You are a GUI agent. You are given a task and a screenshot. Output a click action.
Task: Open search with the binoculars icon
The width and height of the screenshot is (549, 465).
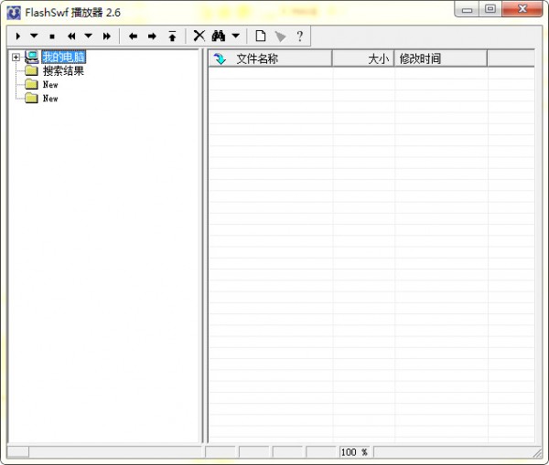(218, 36)
